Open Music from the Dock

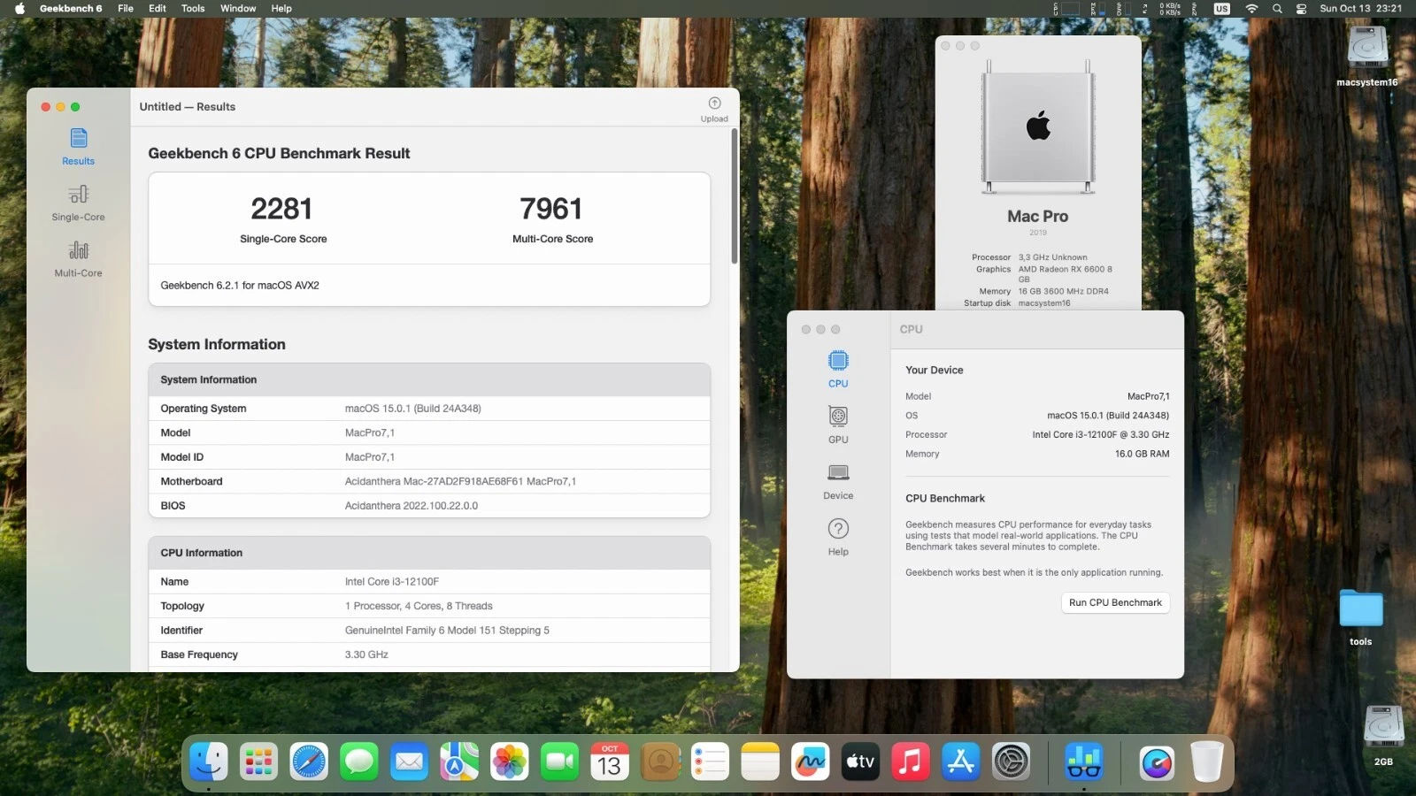coord(911,761)
